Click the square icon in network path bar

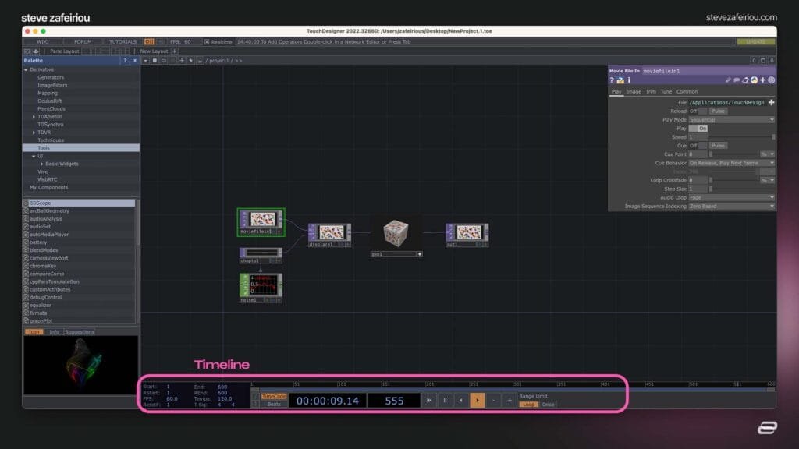pos(154,61)
